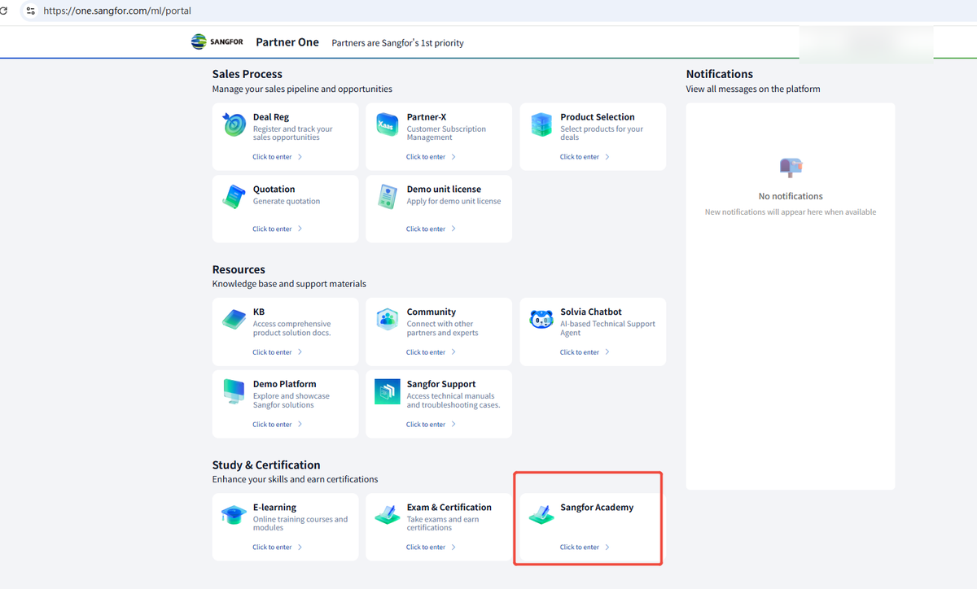Click the Partner-X XaaS icon
Viewport: 977px width, 589px height.
tap(388, 124)
